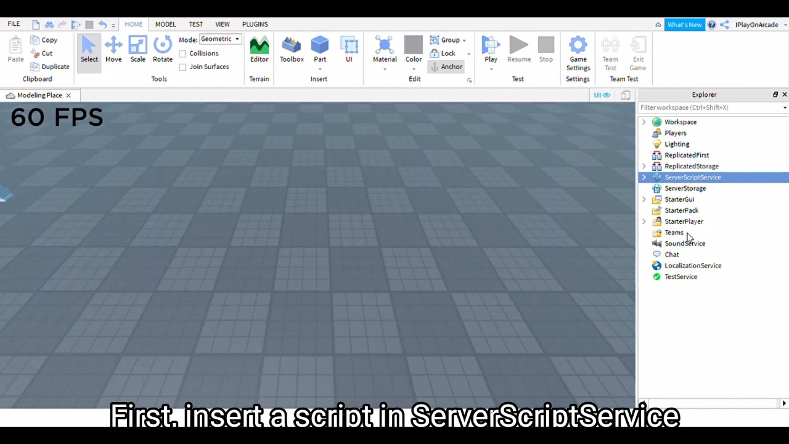Expand the Workspace tree node
This screenshot has width=789, height=444.
(x=644, y=122)
